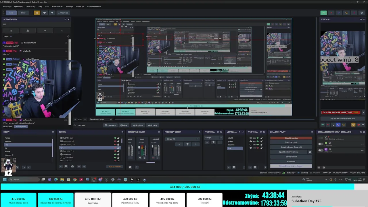Add a scene transition with plus
The width and height of the screenshot is (368, 207).
pos(179,144)
